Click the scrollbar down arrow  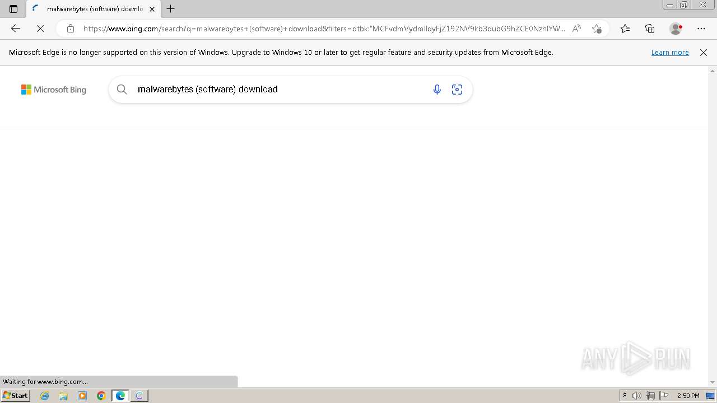(713, 382)
